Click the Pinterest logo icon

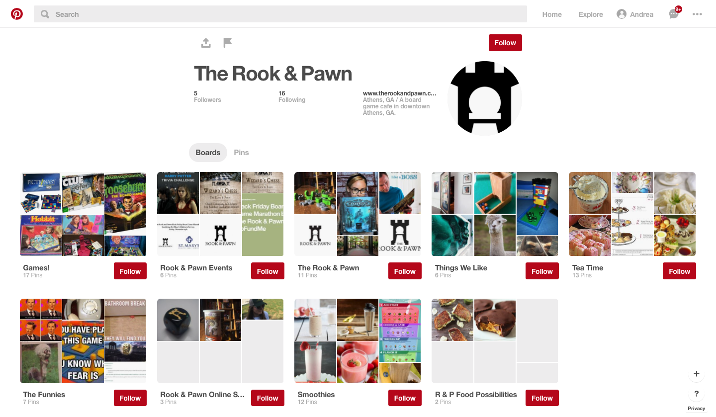coord(17,14)
